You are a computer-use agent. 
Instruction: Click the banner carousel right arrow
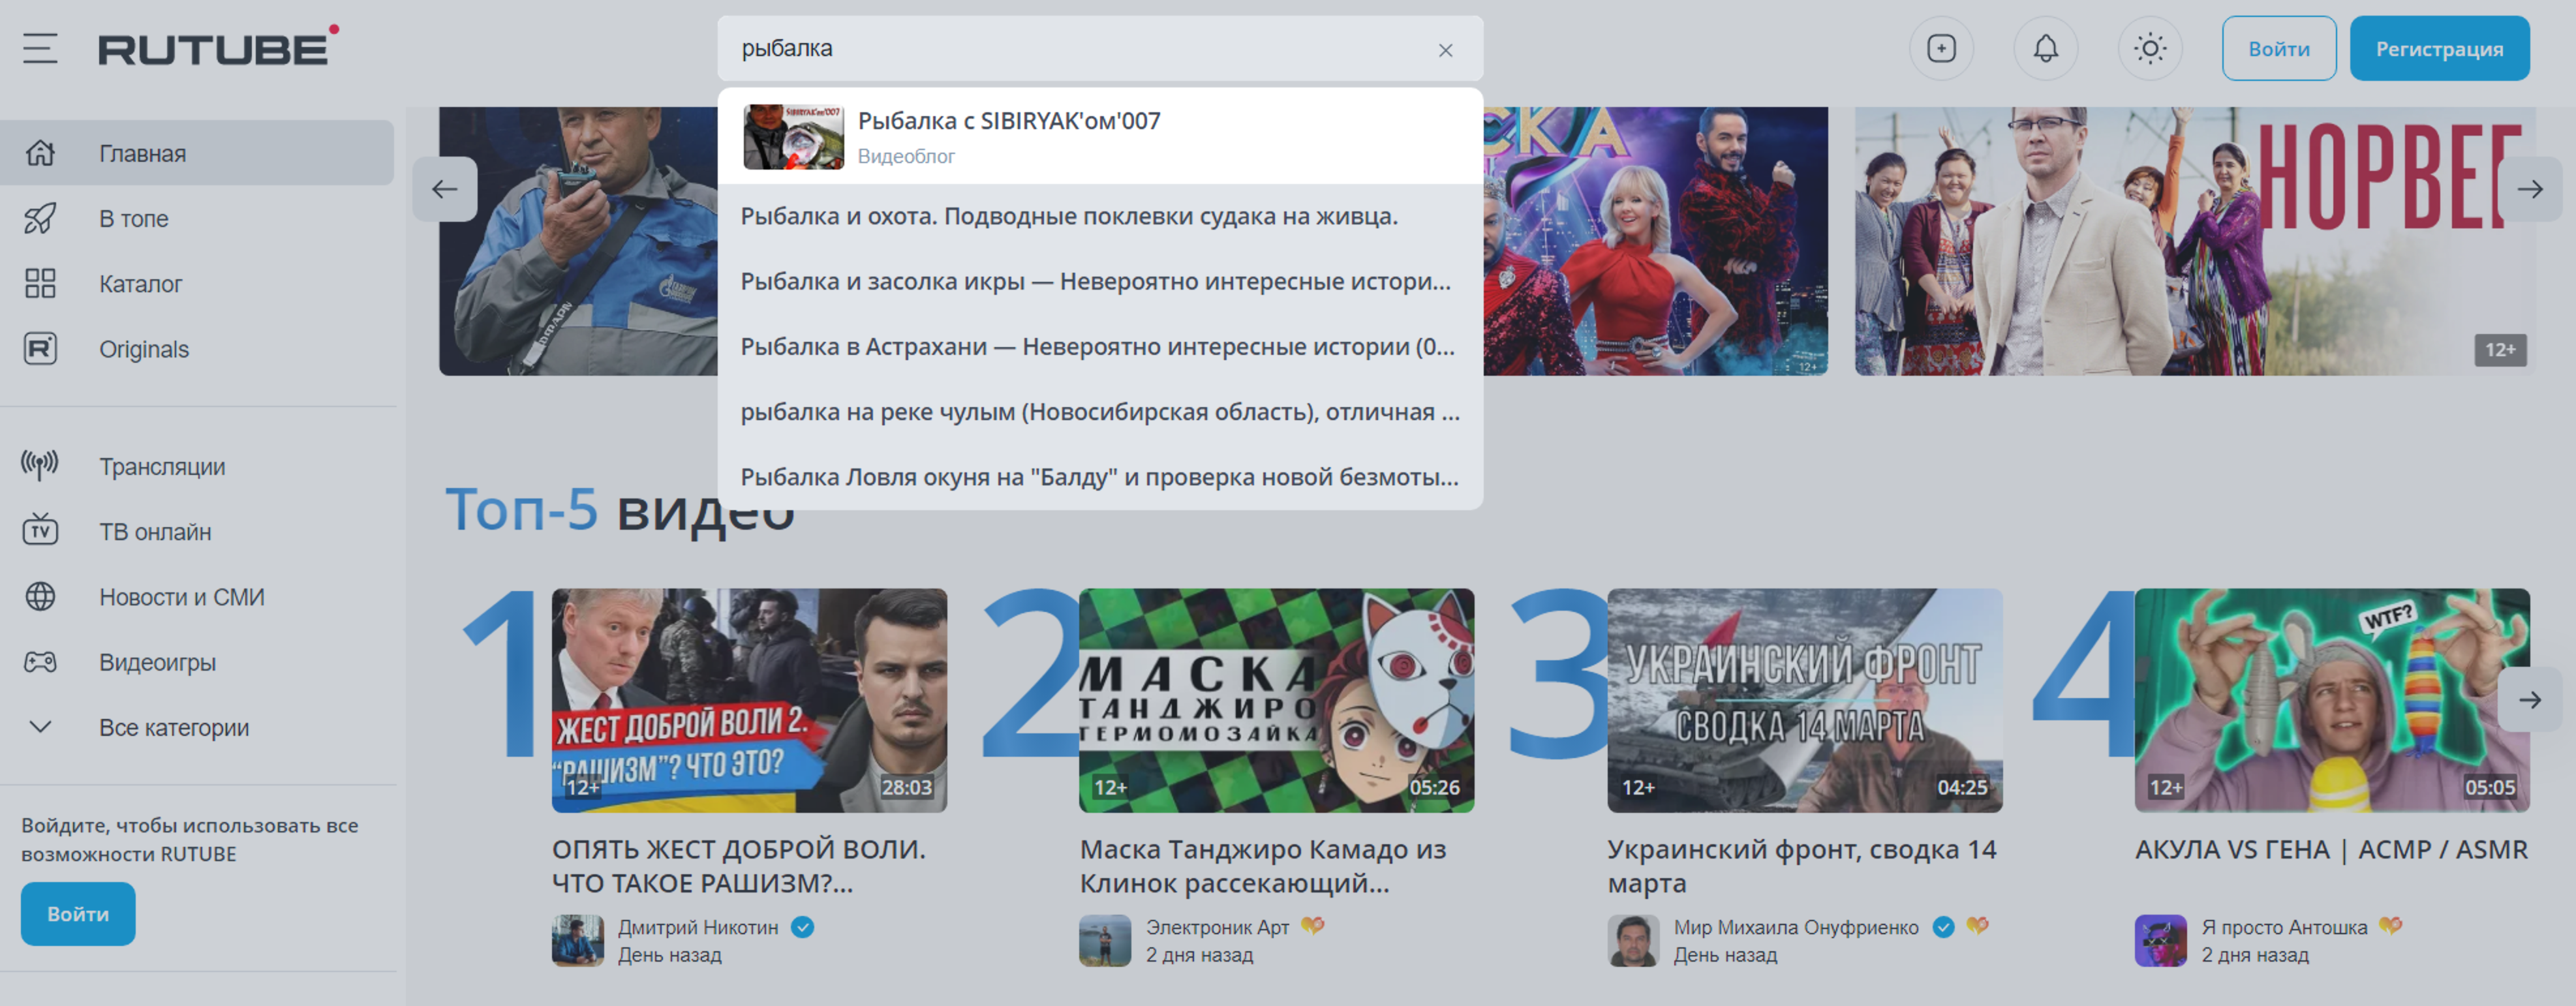(x=2530, y=189)
